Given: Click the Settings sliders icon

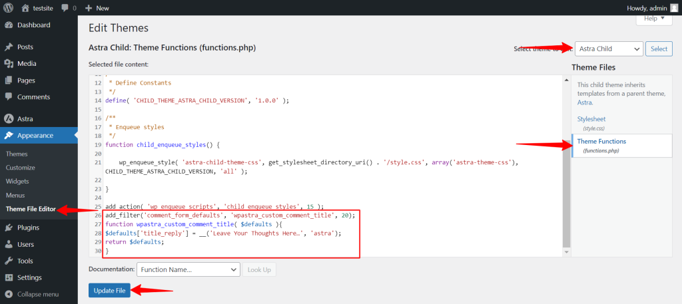Looking at the screenshot, I should click(x=9, y=277).
